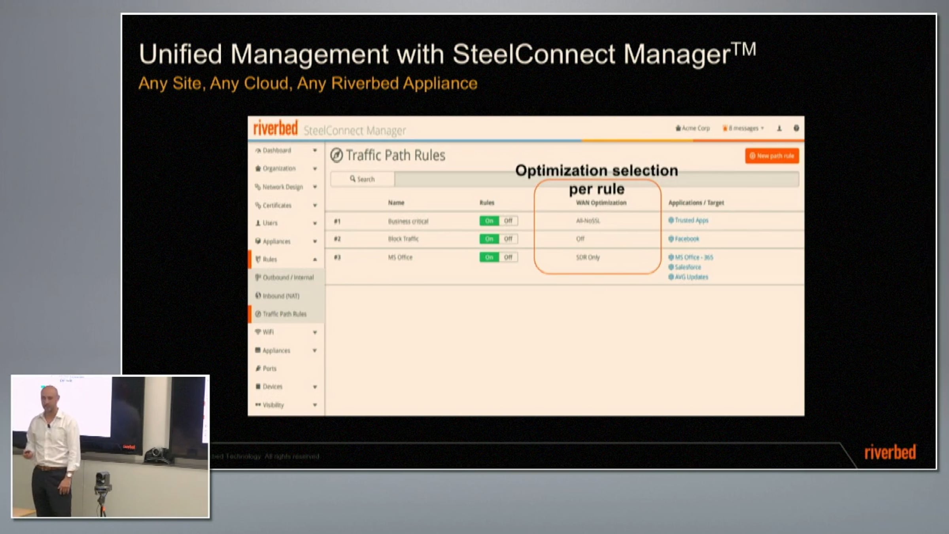
Task: Expand the Devices section arrow
Action: (315, 387)
